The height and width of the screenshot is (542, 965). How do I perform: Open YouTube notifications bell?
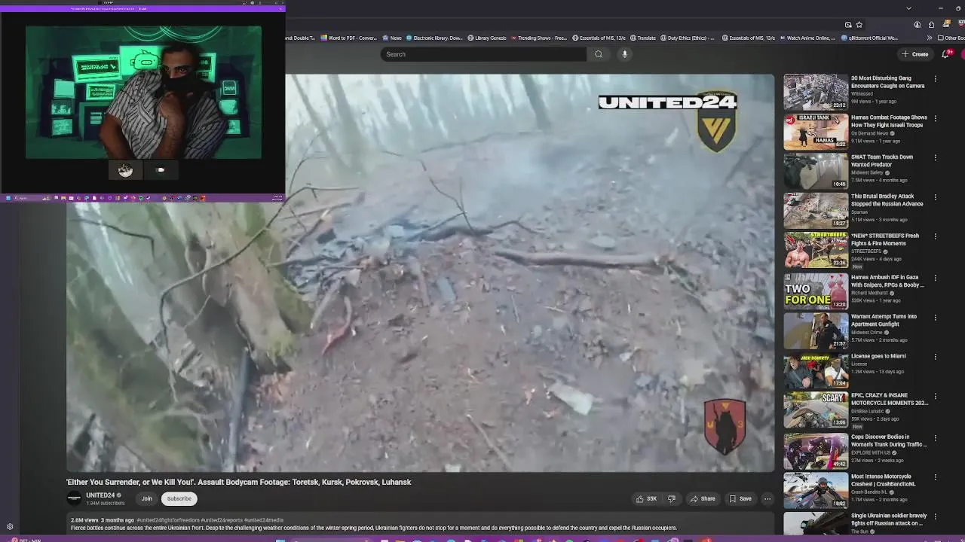(945, 54)
